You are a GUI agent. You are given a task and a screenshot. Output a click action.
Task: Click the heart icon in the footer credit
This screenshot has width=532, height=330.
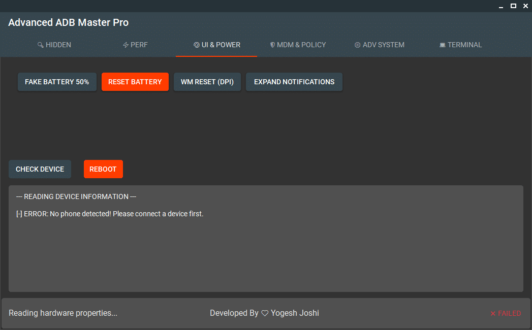click(x=265, y=313)
